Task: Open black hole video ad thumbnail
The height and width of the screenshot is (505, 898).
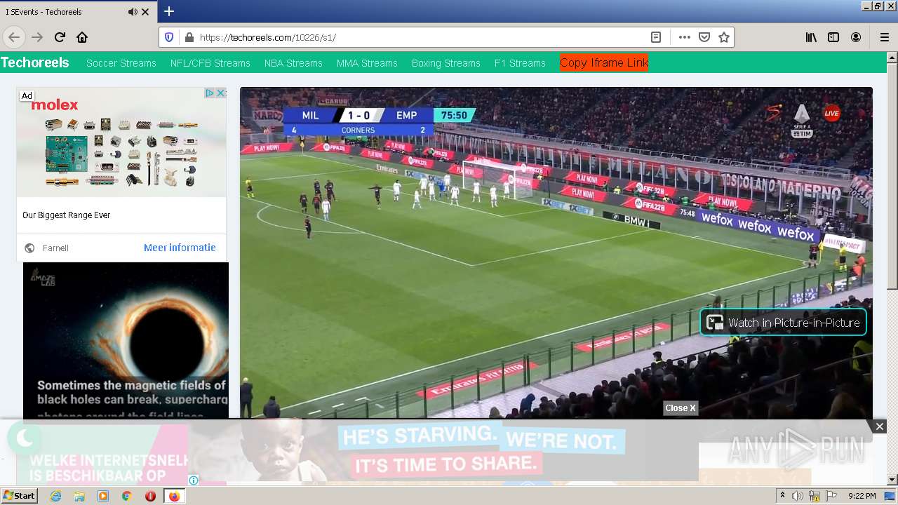Action: pos(126,340)
